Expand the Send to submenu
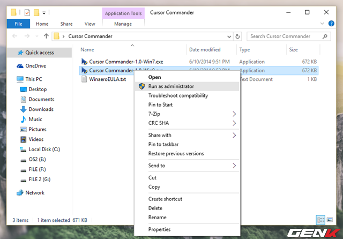 click(x=234, y=166)
